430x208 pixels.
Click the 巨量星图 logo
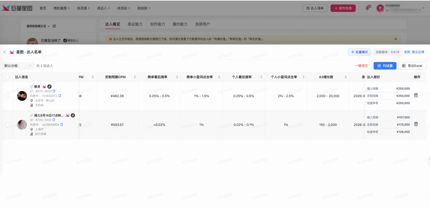coord(17,8)
